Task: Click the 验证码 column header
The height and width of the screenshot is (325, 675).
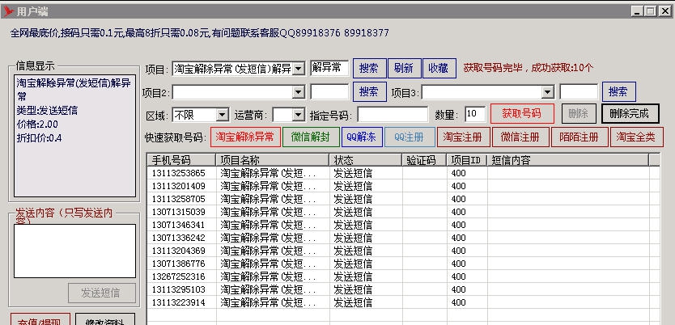Action: [x=424, y=160]
